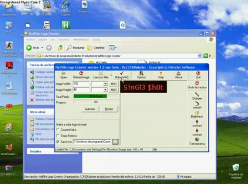Open an image with the Open tool
This screenshot has width=248, height=184.
[63, 75]
